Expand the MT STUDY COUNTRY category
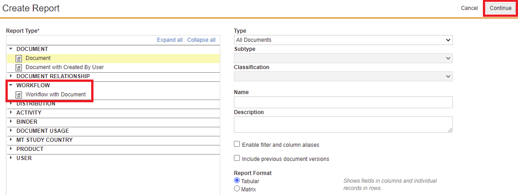The height and width of the screenshot is (195, 518). [x=10, y=140]
